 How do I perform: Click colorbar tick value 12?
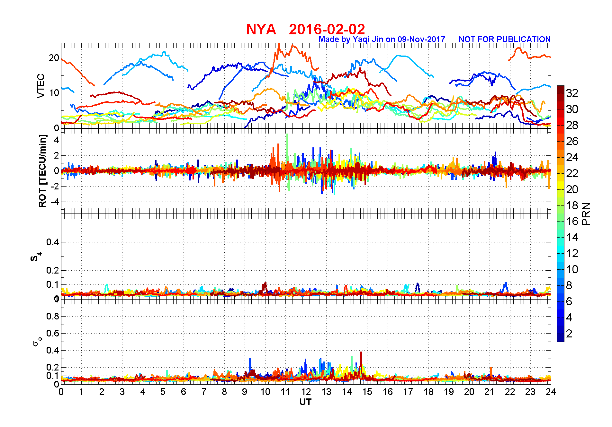572,253
